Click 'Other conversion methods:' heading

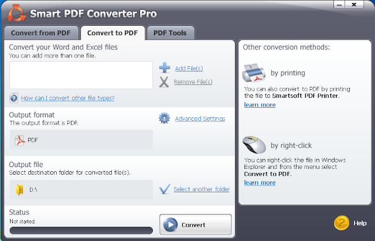click(287, 47)
